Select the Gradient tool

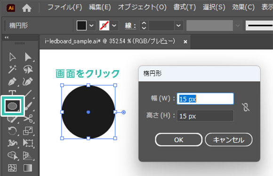(x=28, y=168)
